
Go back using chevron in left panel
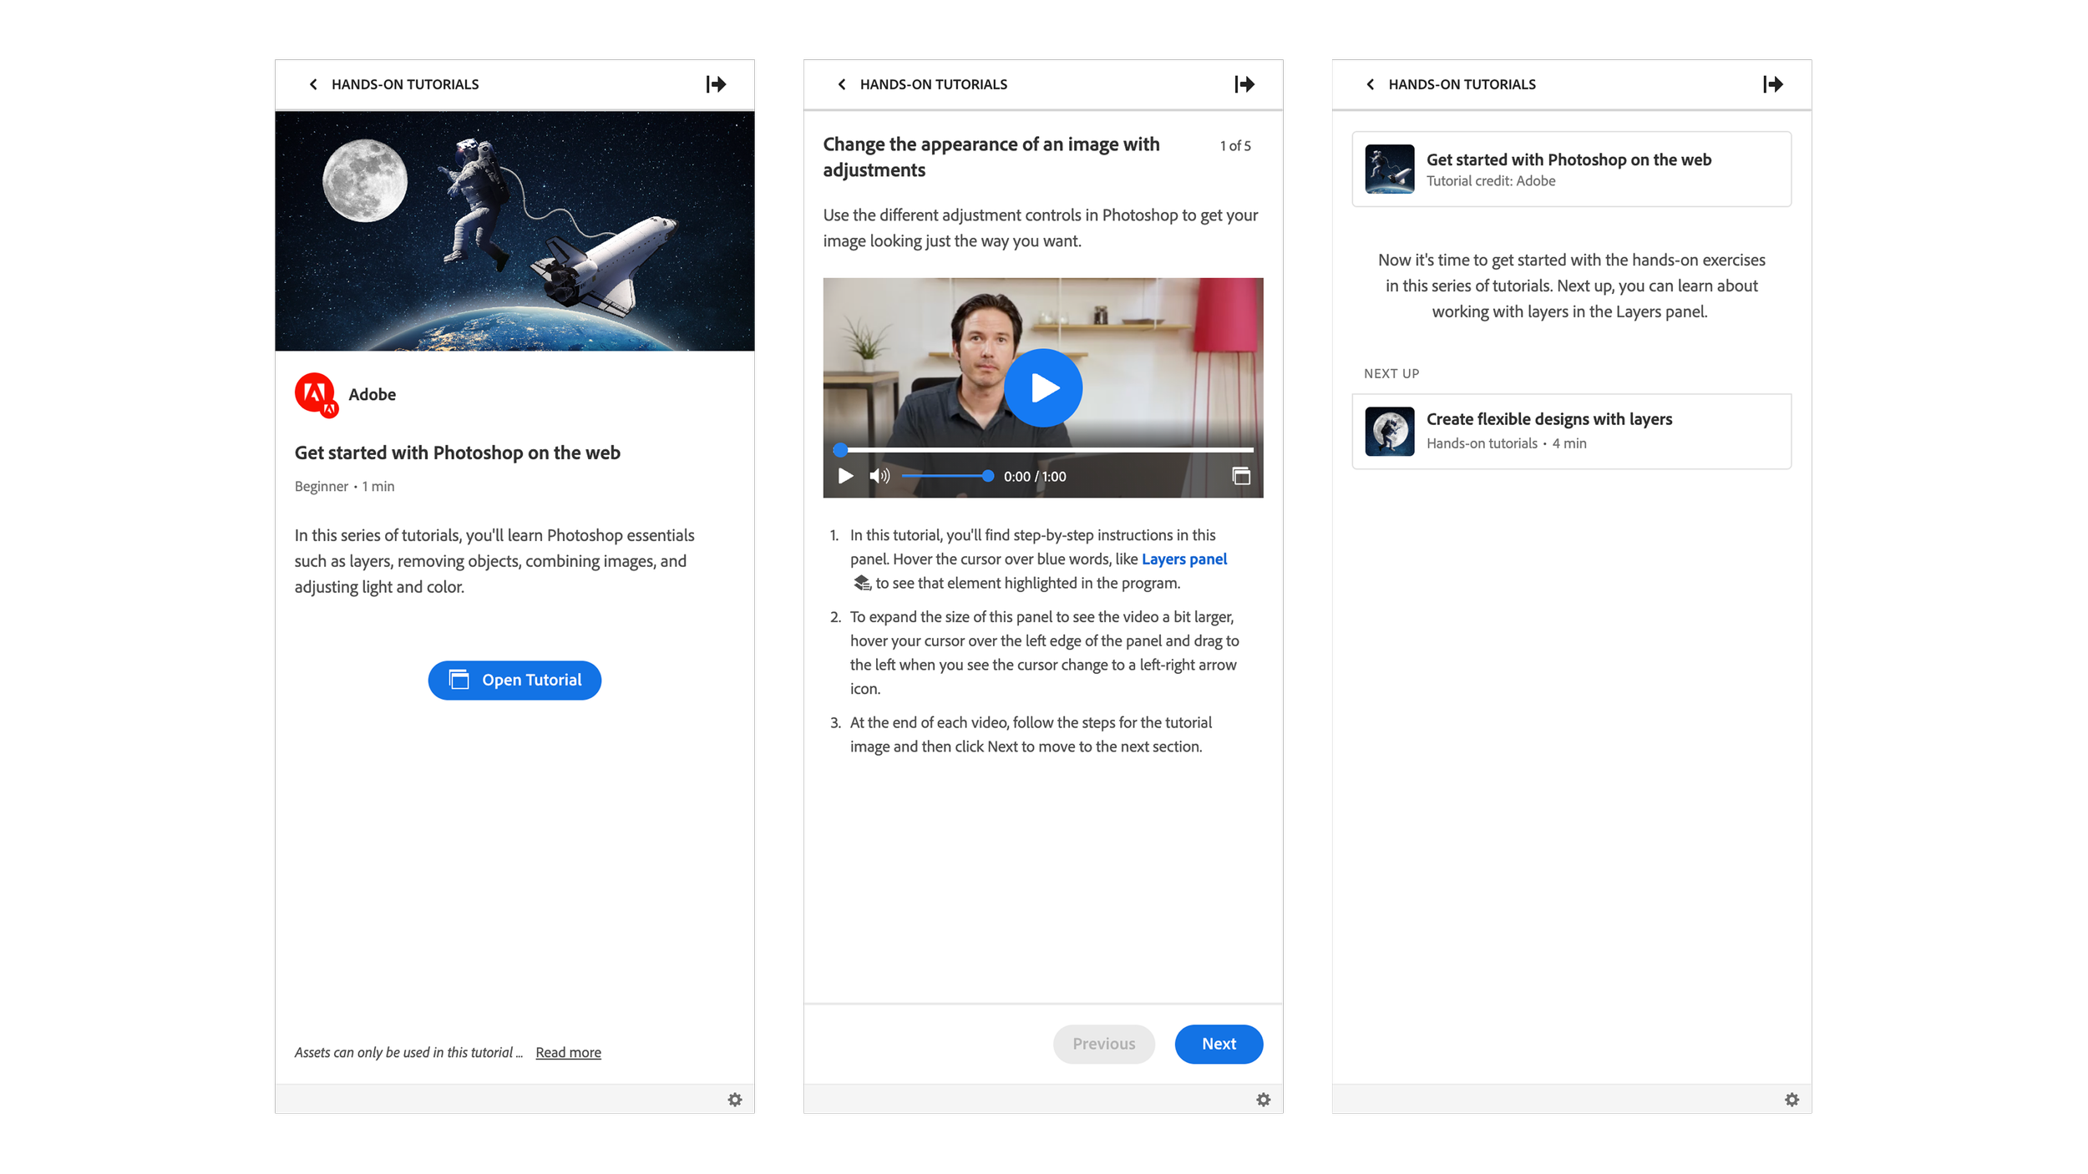pos(313,84)
